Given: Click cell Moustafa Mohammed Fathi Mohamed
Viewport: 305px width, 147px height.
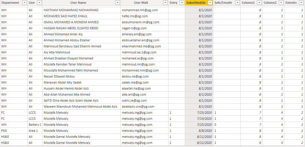Looking at the screenshot, I should pos(82,70).
